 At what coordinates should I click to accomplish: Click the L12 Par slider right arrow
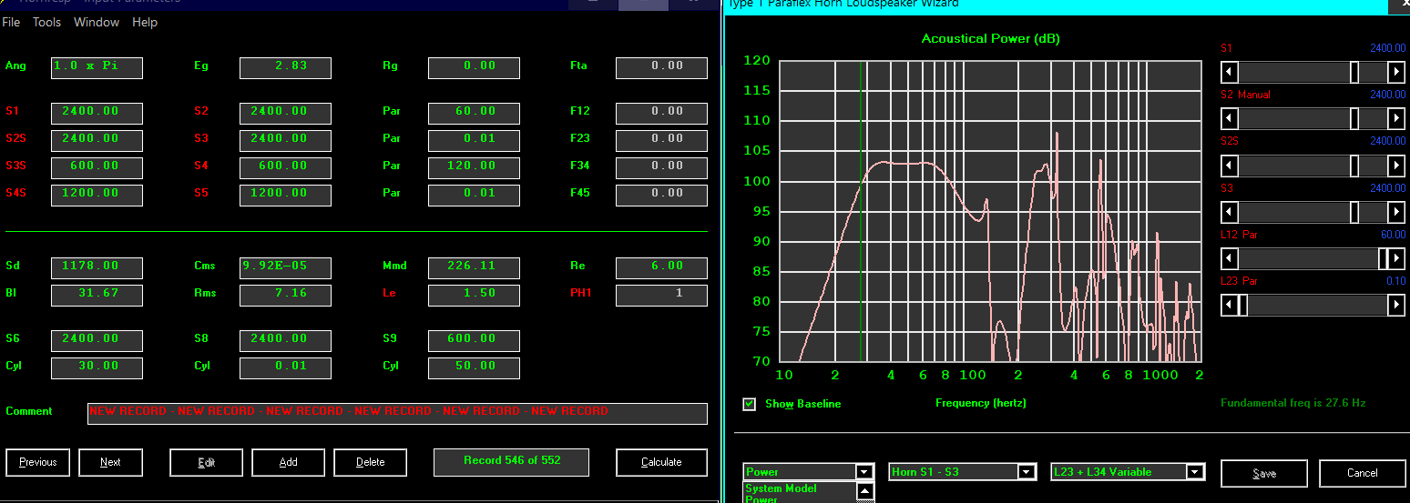coord(1396,259)
